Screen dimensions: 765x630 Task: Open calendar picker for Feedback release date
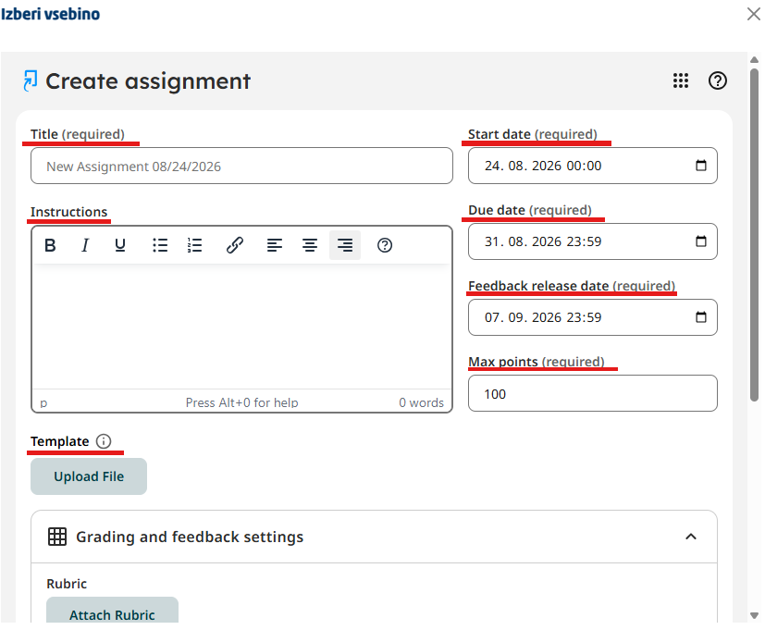[701, 317]
